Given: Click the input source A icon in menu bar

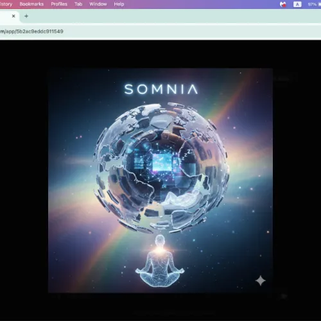Looking at the screenshot, I should coord(297,4).
